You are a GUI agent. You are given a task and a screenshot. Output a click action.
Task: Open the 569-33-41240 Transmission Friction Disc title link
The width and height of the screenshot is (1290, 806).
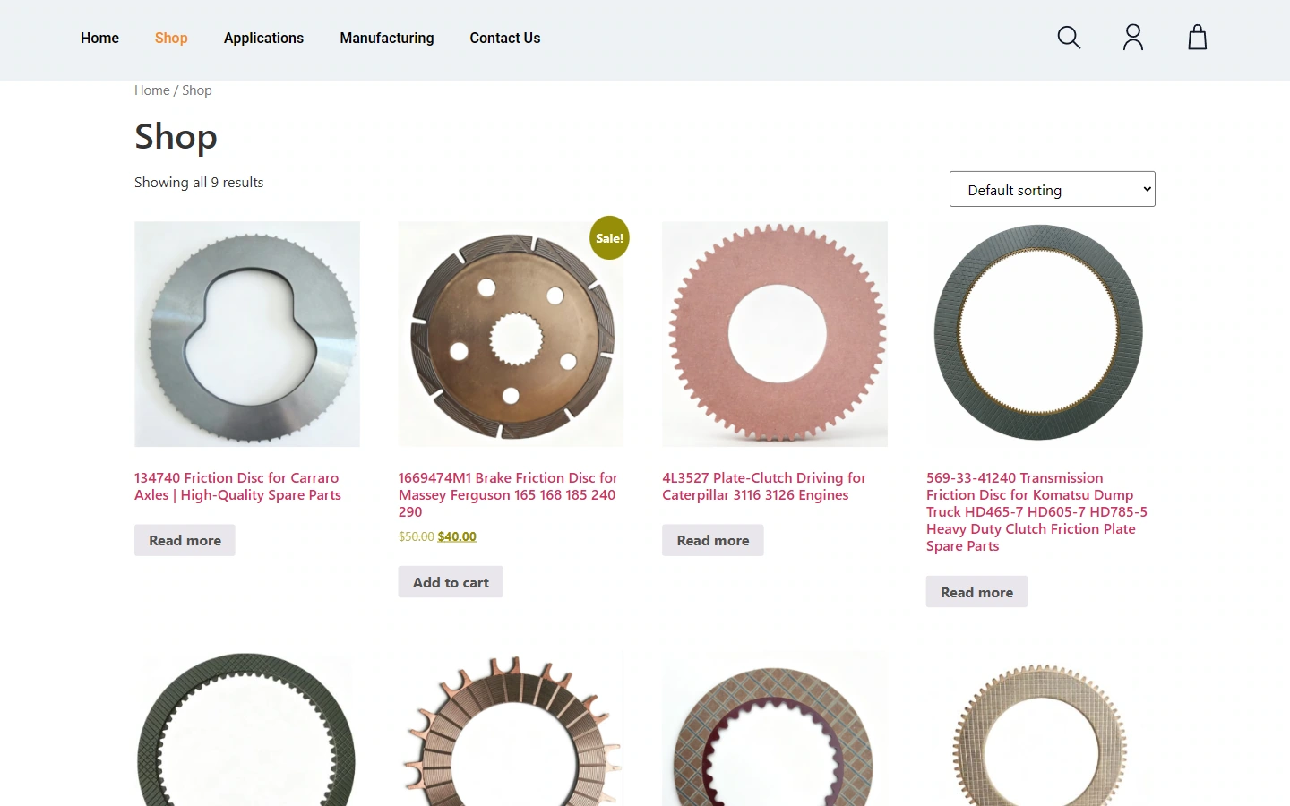(1036, 511)
